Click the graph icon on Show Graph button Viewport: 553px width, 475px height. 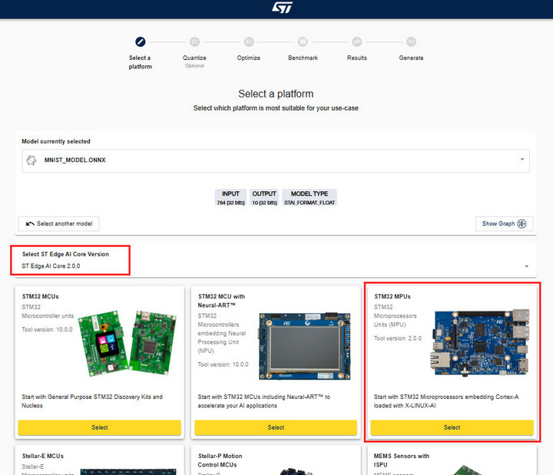(x=522, y=224)
